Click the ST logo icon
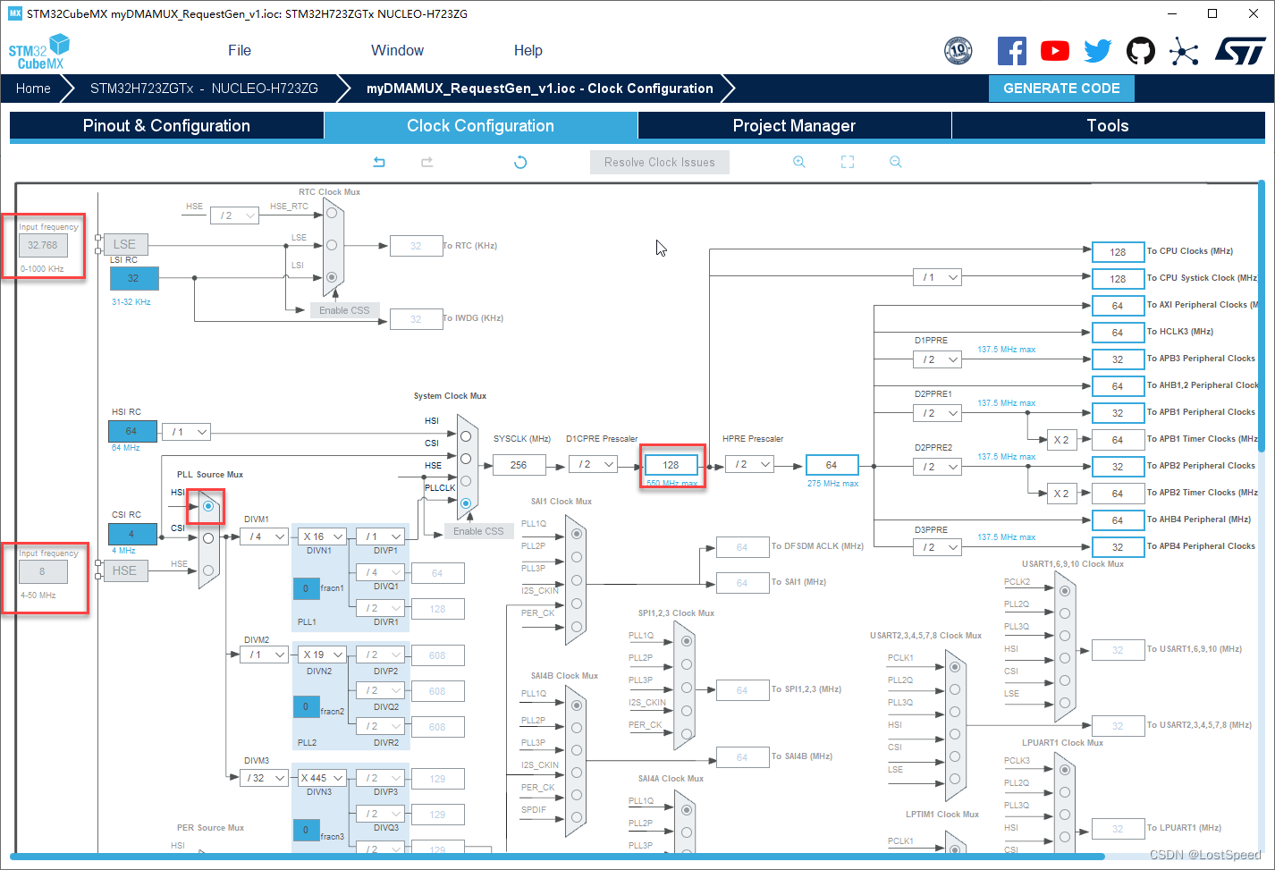The image size is (1275, 870). point(1240,51)
